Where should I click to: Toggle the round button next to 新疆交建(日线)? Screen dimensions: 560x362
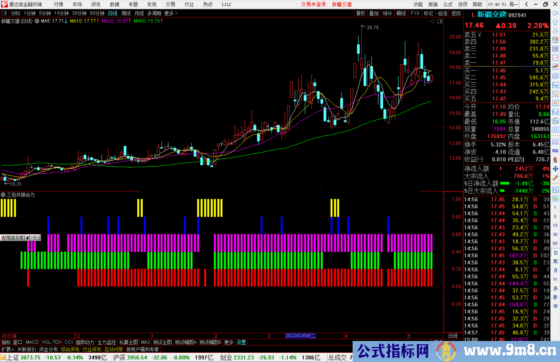(x=37, y=21)
